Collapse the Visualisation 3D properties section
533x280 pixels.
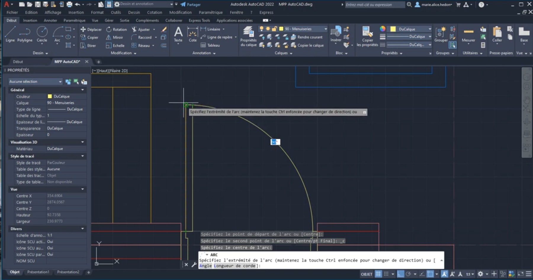click(83, 142)
